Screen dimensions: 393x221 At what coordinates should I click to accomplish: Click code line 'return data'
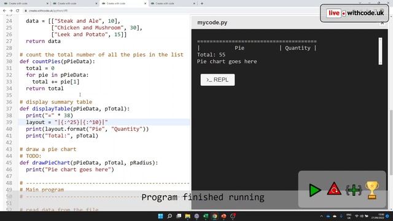coord(43,41)
